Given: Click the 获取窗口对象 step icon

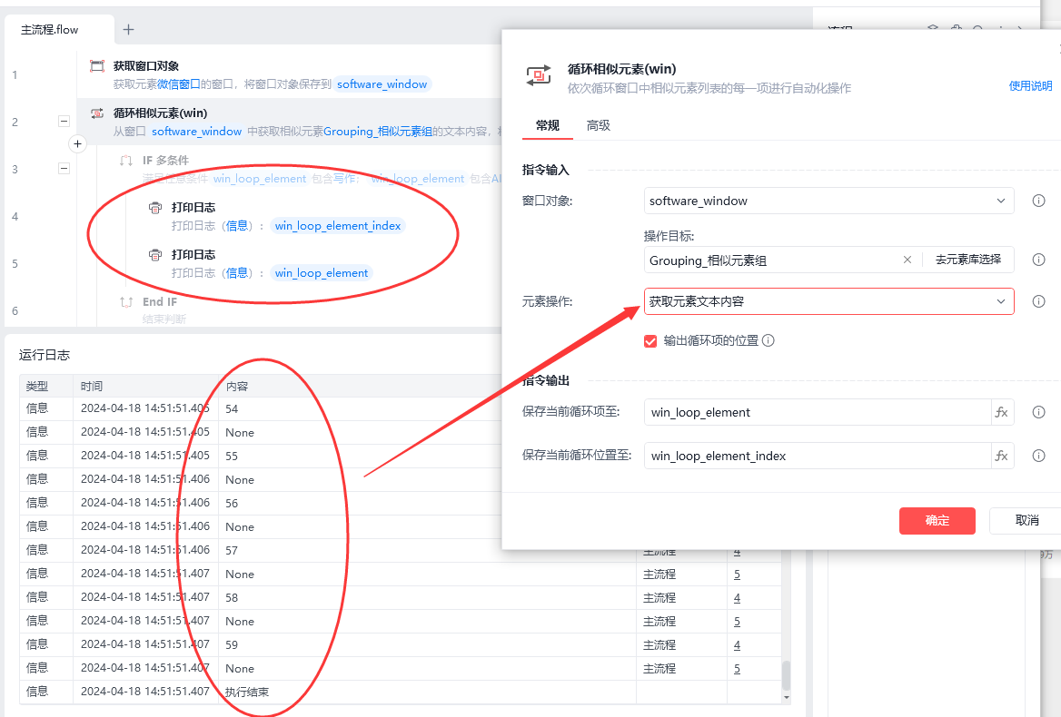Looking at the screenshot, I should pyautogui.click(x=97, y=66).
